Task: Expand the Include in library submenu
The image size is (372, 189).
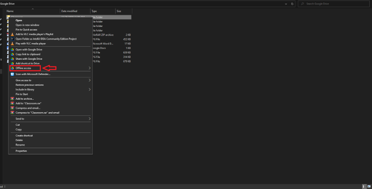Action: pyautogui.click(x=90, y=90)
